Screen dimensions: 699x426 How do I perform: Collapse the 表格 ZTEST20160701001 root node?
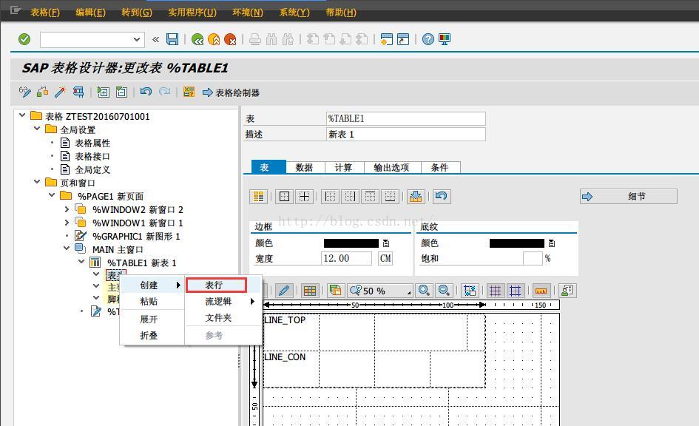[22, 115]
